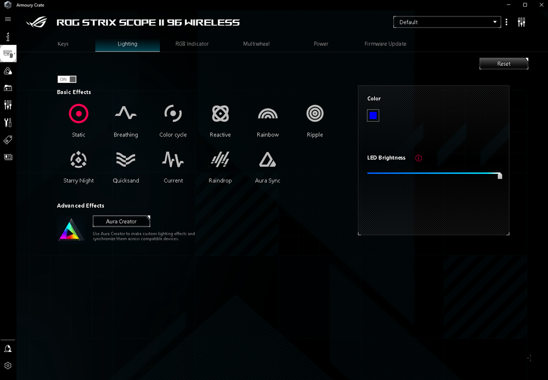
Task: Click the ROG logo in the header
Action: (37, 22)
